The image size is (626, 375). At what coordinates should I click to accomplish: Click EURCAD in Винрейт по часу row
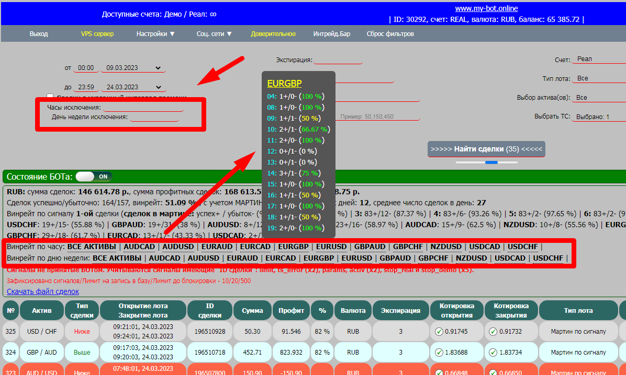[255, 247]
